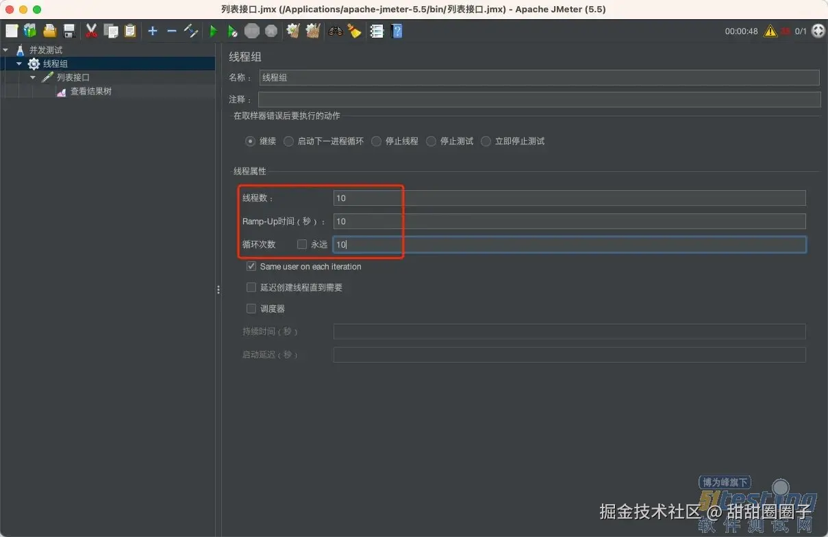Open the Function Helper list icon
The width and height of the screenshot is (828, 537).
coord(377,31)
